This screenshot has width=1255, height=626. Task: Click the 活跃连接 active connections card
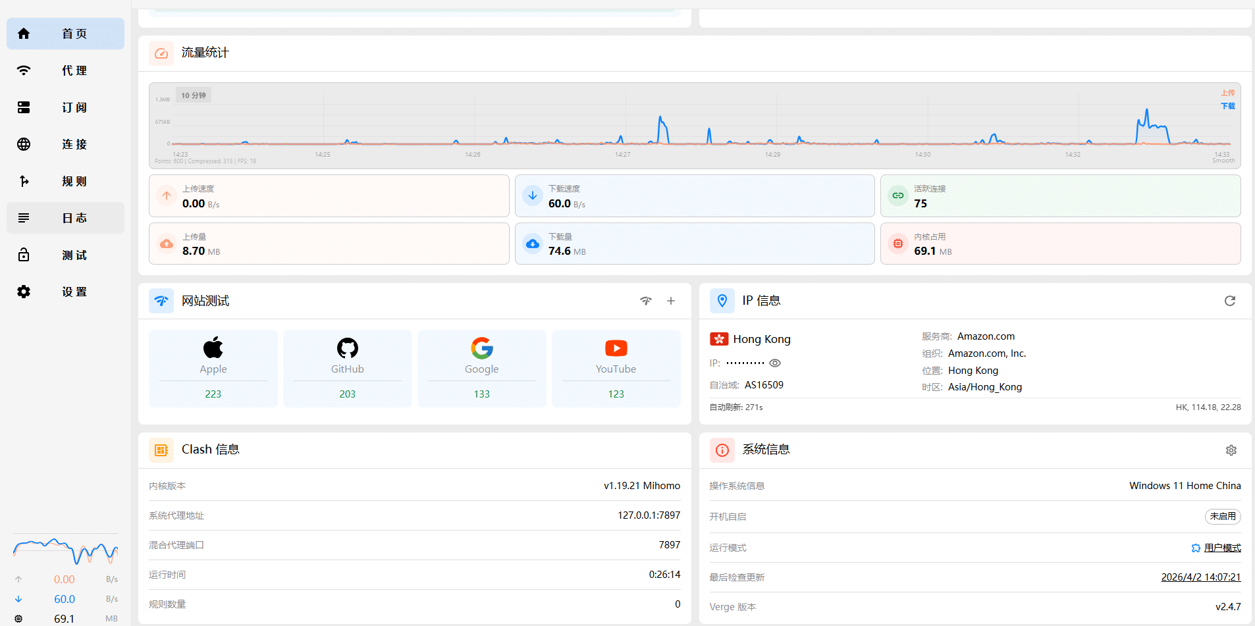(x=1059, y=196)
